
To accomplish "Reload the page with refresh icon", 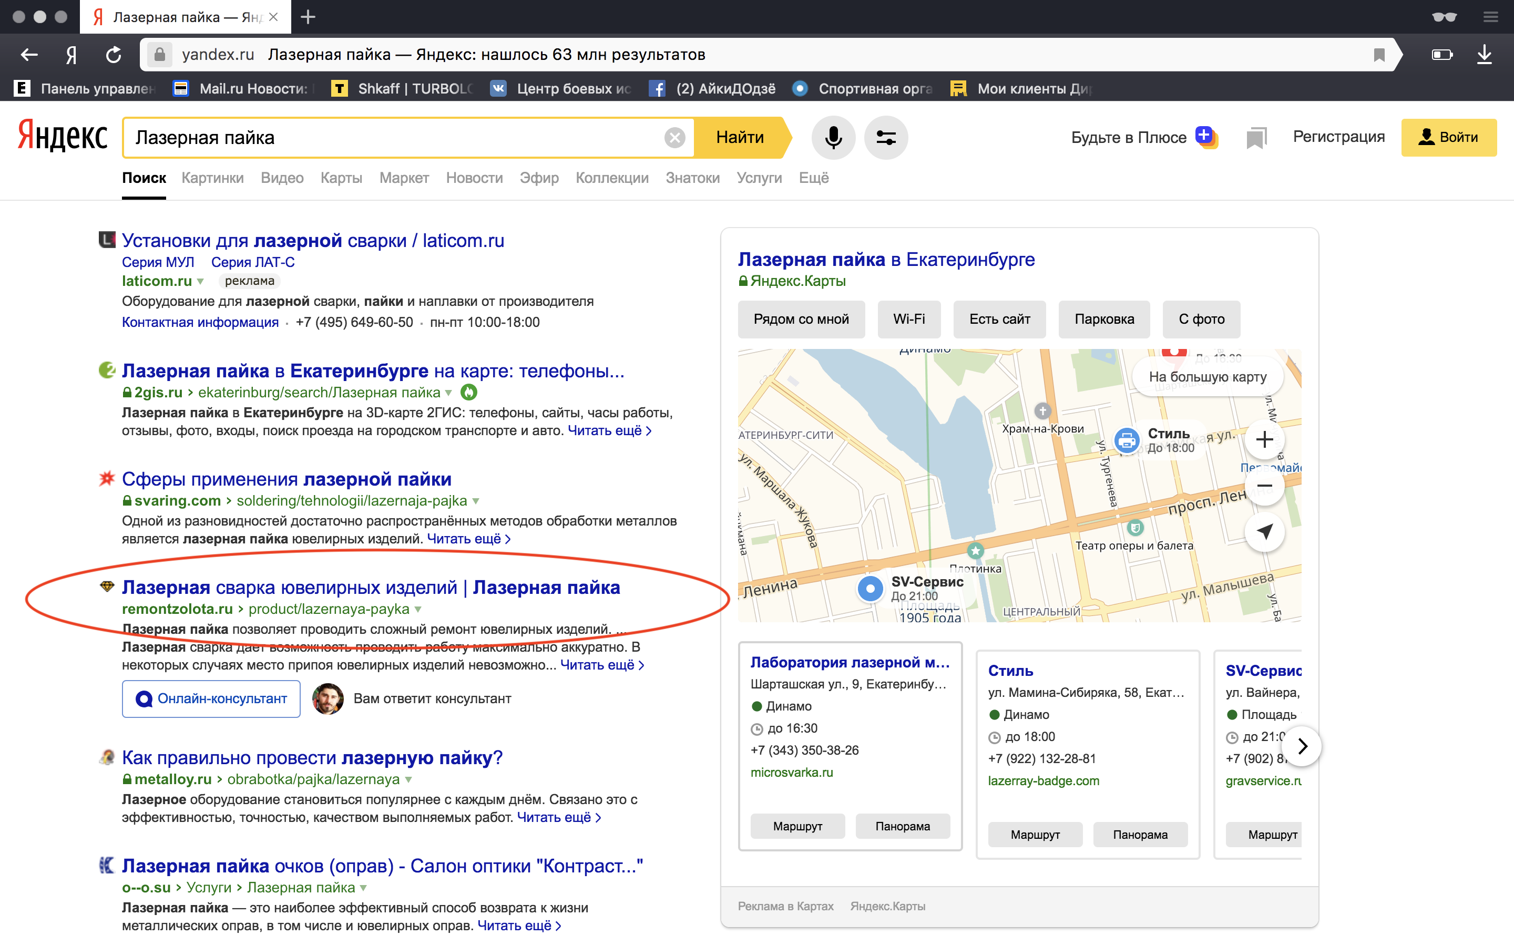I will coord(113,55).
